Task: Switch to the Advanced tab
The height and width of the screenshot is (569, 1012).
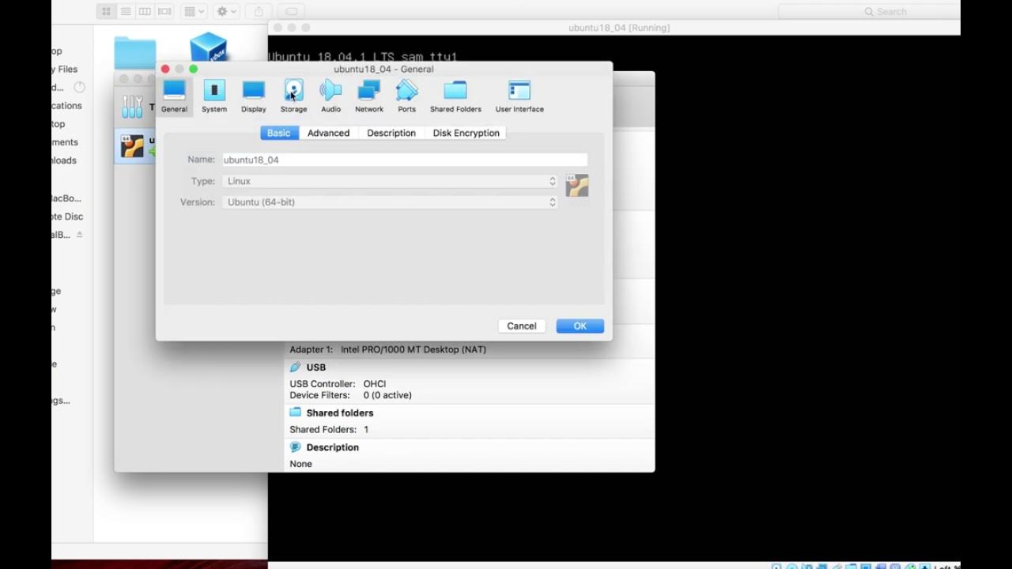Action: [x=328, y=133]
